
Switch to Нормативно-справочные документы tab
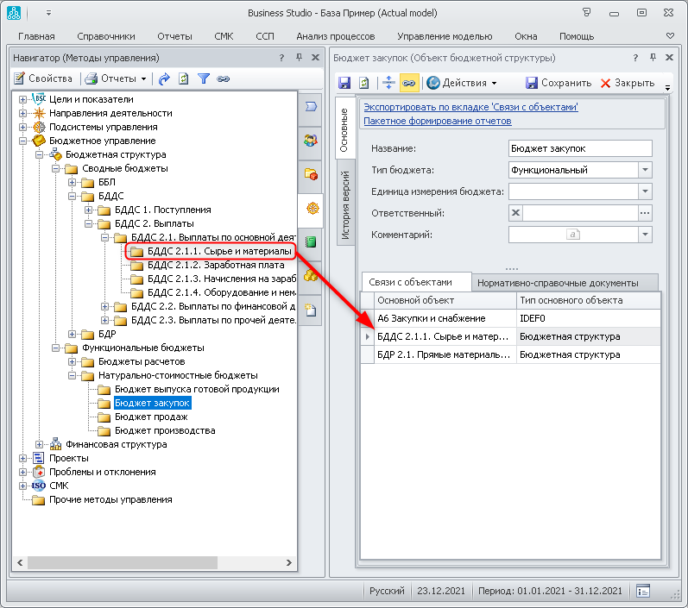(557, 282)
